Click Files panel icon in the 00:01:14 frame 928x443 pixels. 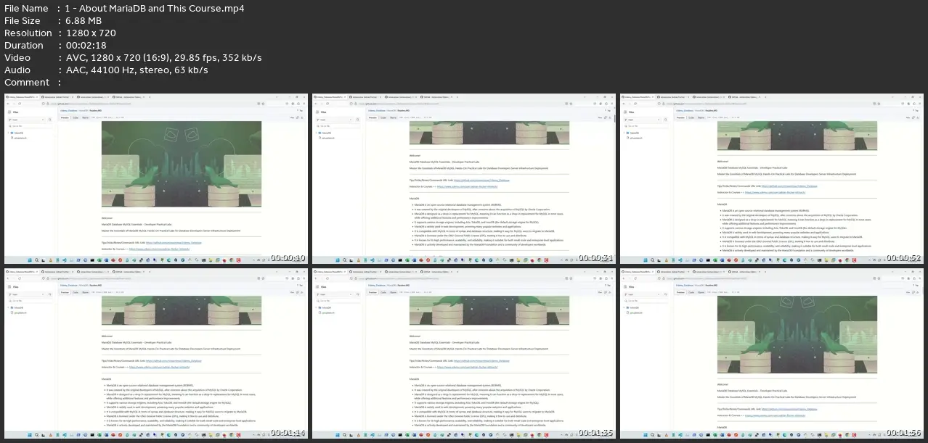click(x=9, y=287)
